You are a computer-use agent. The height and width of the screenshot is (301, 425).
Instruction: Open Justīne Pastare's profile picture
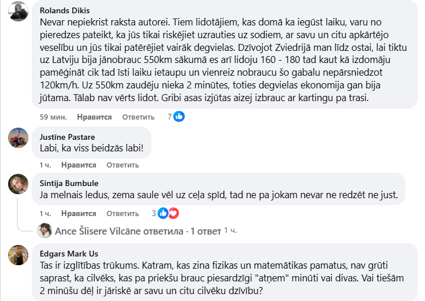pyautogui.click(x=19, y=138)
